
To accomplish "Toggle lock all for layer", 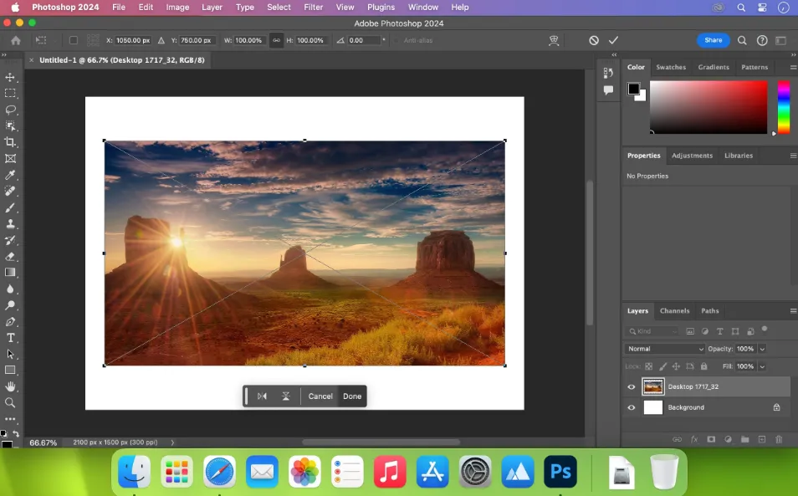I will coord(703,366).
